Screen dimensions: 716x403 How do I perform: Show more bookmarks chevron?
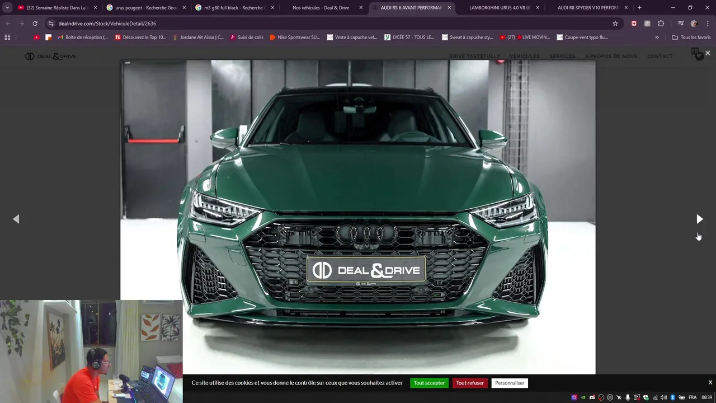(657, 37)
